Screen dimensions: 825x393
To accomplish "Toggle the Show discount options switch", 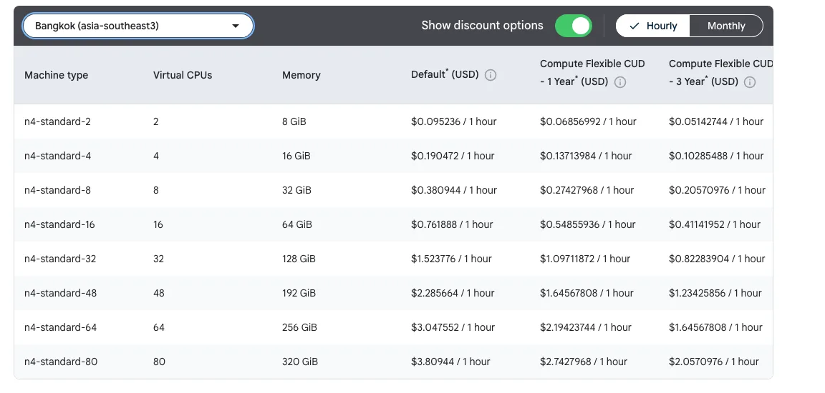I will pos(574,26).
